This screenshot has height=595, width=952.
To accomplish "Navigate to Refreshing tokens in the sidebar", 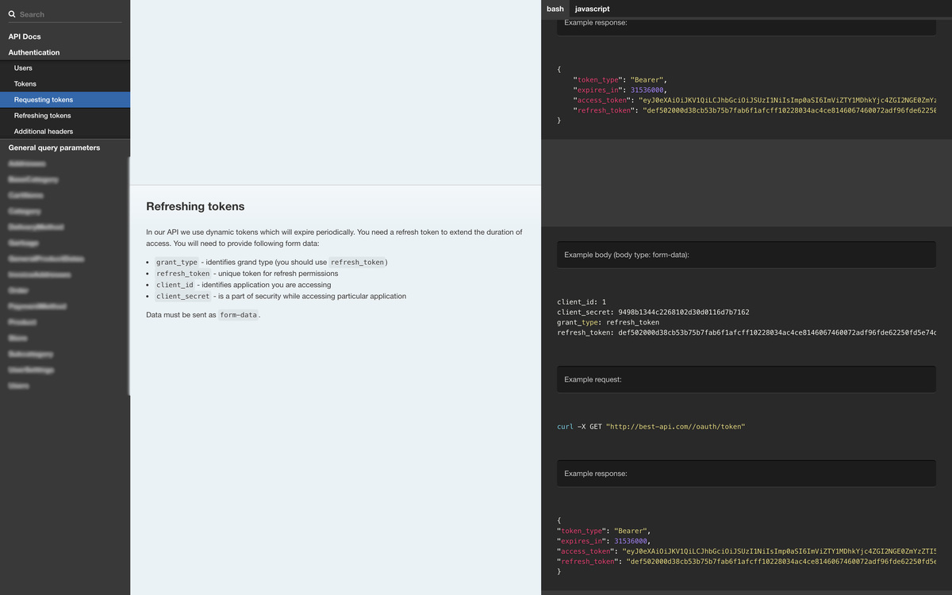I will (43, 116).
